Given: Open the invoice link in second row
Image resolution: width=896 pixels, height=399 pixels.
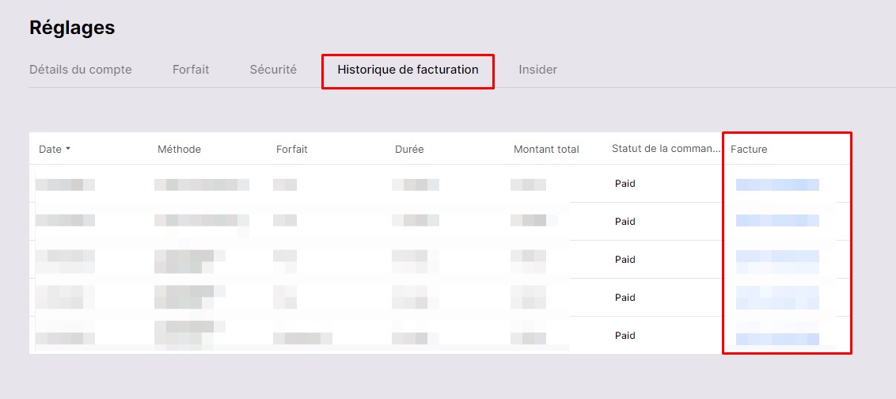Looking at the screenshot, I should click(x=777, y=221).
